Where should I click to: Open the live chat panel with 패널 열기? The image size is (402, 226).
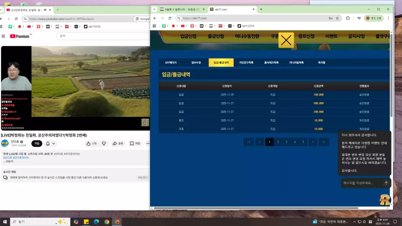coord(142,177)
